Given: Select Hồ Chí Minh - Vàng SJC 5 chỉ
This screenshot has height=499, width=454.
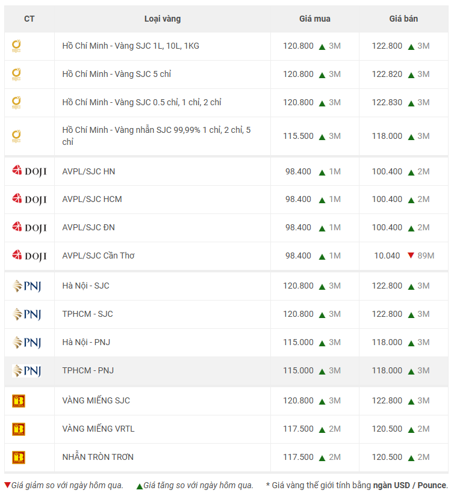Looking at the screenshot, I should (117, 74).
